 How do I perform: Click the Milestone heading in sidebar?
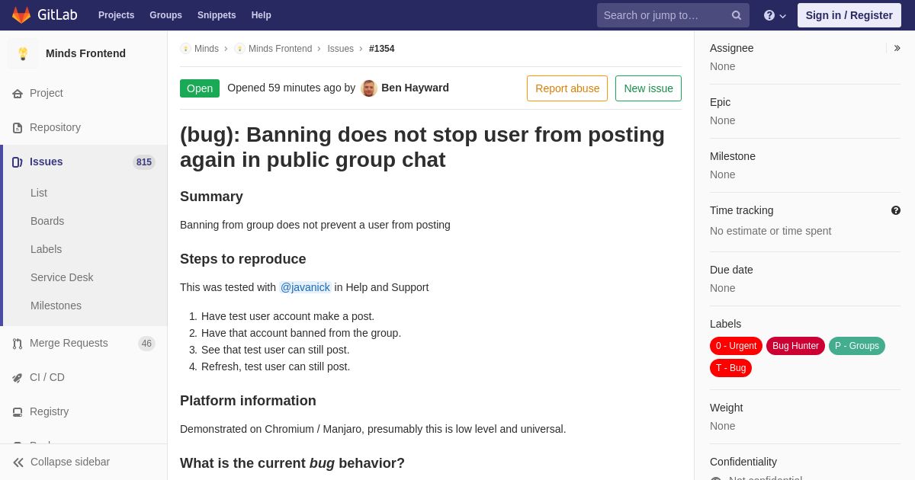pyautogui.click(x=733, y=156)
